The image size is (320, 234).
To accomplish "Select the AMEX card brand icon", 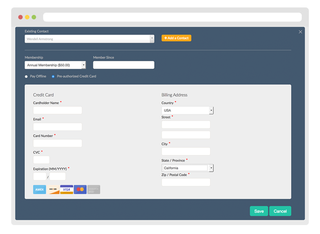I will (x=39, y=189).
